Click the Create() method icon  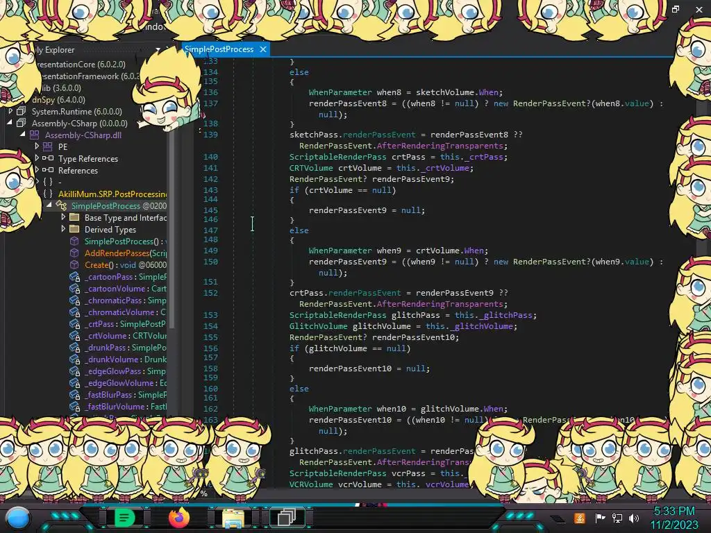point(74,264)
